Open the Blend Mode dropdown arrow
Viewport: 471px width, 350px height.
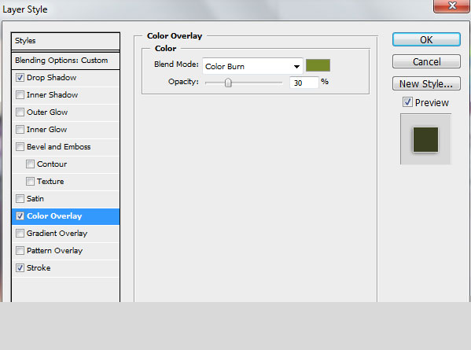pyautogui.click(x=296, y=67)
